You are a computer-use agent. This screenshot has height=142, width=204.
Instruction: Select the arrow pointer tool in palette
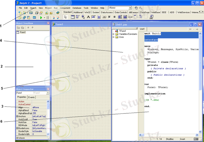tap(65, 17)
